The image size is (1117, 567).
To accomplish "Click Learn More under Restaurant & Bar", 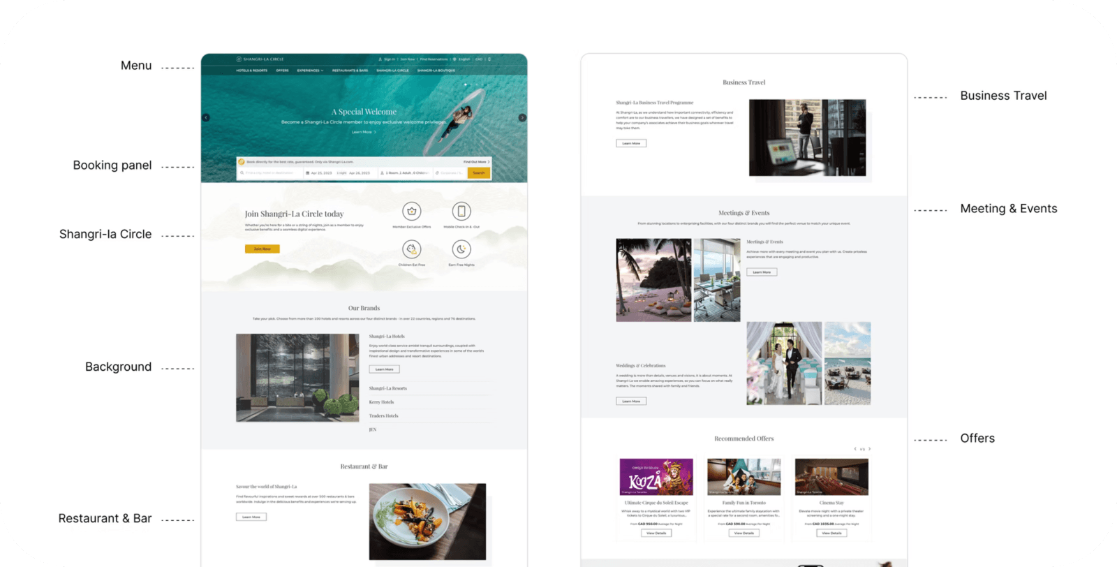I will click(x=251, y=517).
